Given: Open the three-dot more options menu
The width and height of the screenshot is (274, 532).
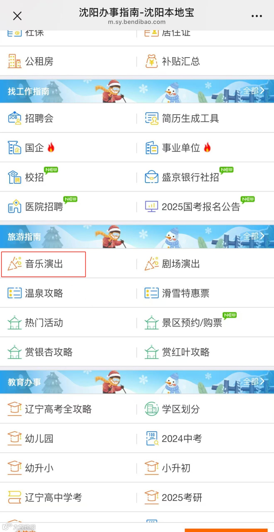Looking at the screenshot, I should coord(256,16).
